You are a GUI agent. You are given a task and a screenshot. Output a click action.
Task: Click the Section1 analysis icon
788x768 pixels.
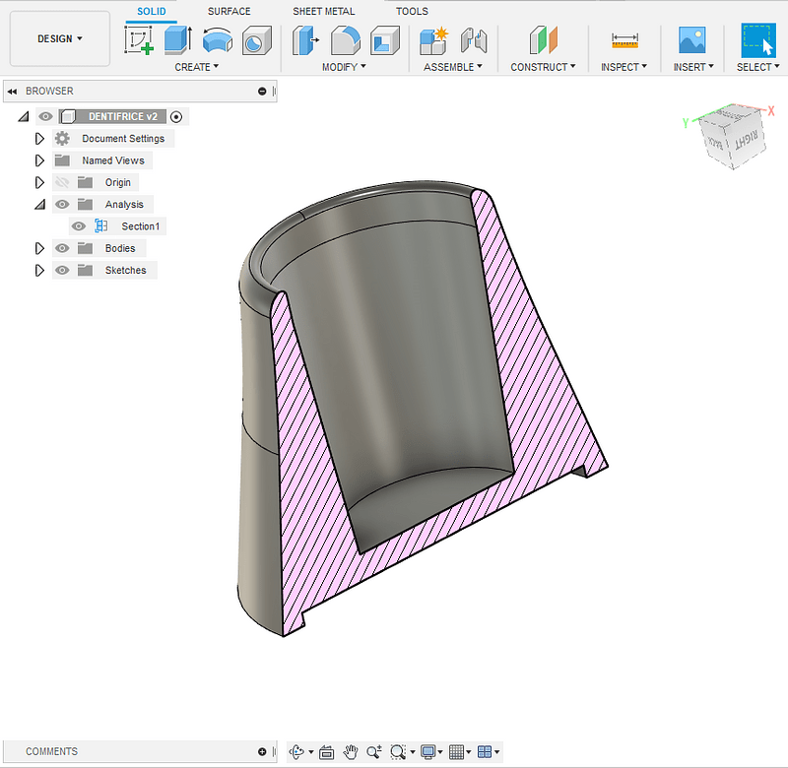point(101,226)
